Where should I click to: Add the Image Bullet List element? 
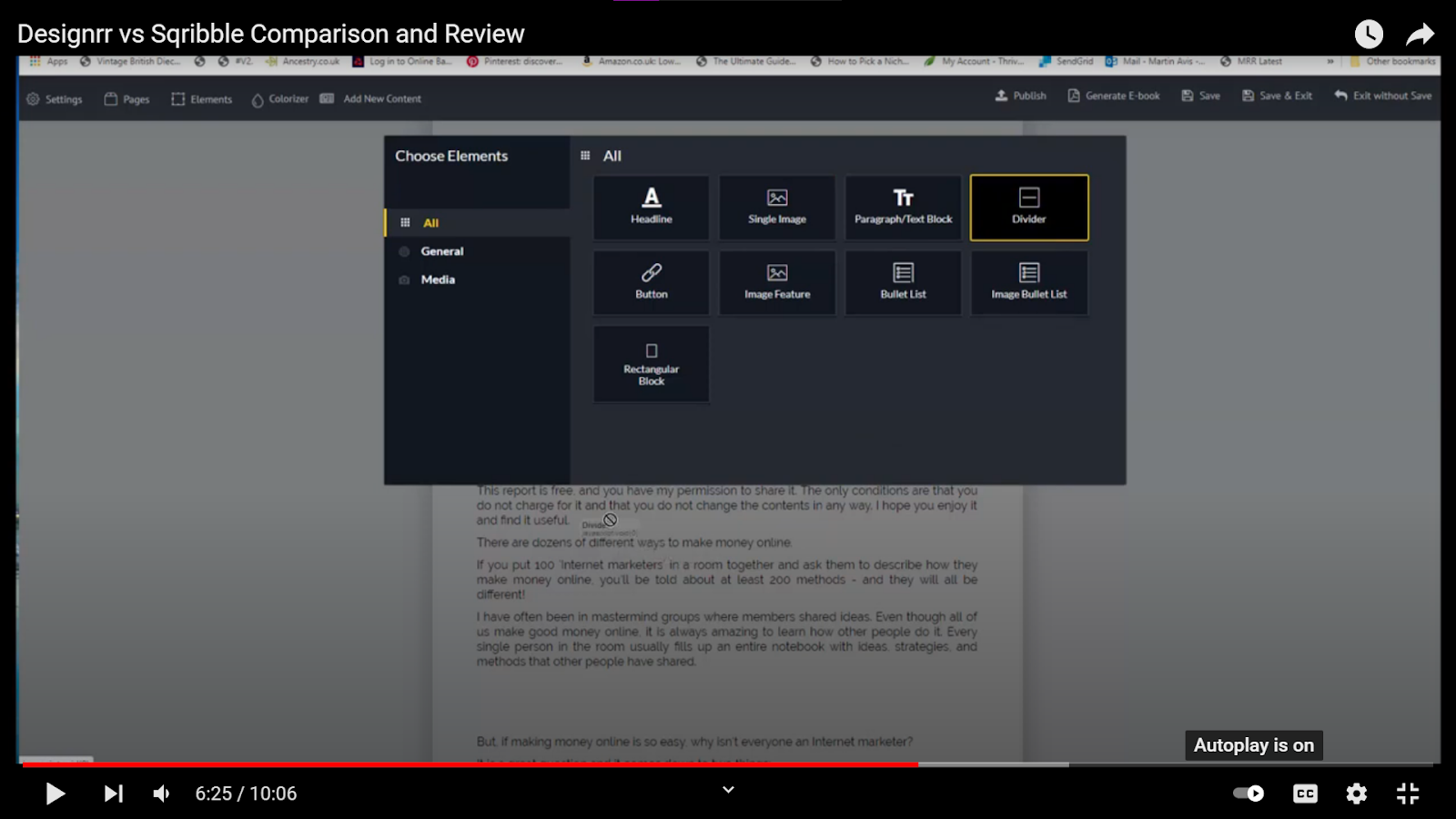(x=1029, y=283)
